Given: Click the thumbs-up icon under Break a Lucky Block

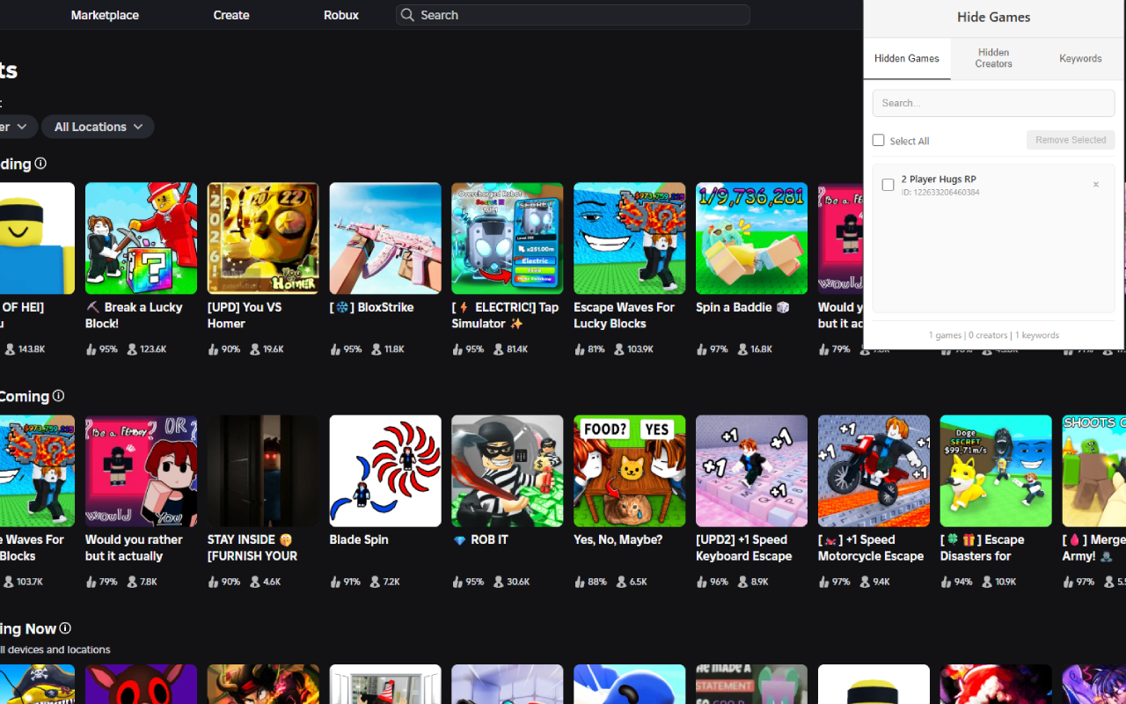Looking at the screenshot, I should click(x=91, y=349).
